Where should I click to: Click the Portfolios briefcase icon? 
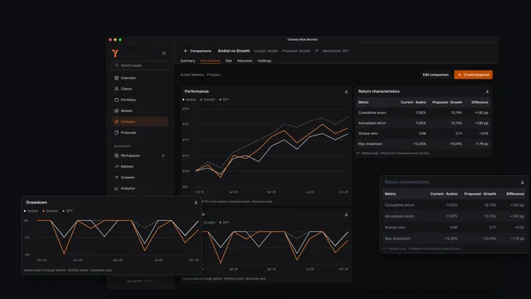(116, 100)
